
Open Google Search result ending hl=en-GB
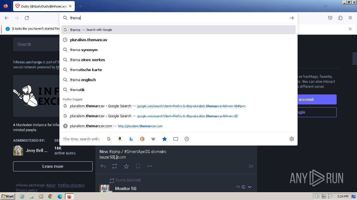[x=178, y=116]
